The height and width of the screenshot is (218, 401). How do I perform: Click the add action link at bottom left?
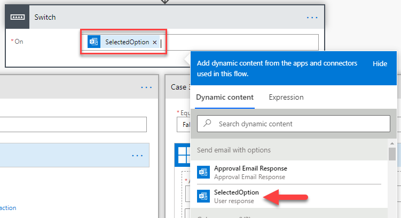pos(8,207)
